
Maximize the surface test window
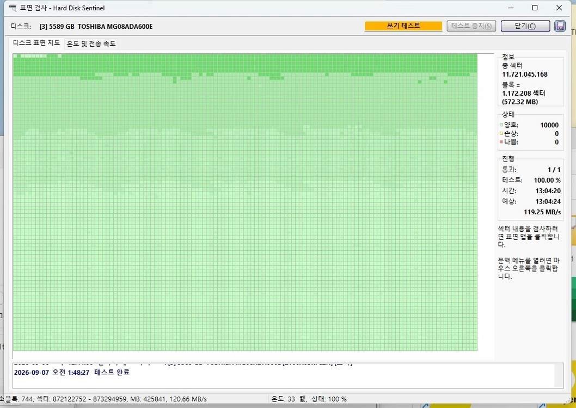tap(535, 8)
